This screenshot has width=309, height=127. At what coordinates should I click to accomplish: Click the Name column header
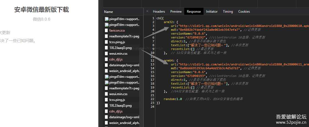point(109,12)
